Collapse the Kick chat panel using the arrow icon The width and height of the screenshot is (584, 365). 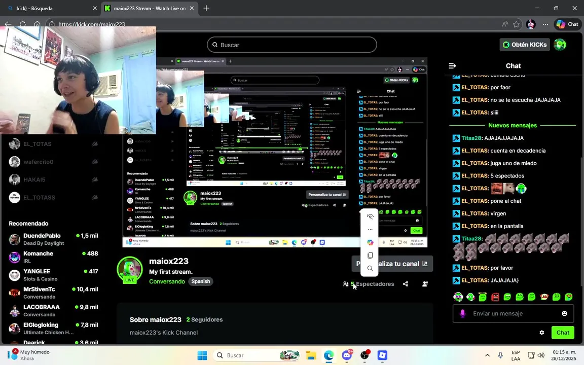click(453, 66)
